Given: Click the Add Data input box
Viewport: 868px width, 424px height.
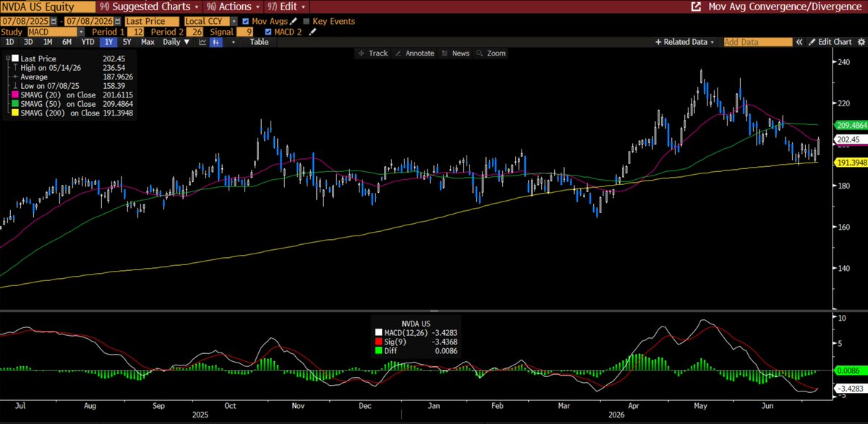Looking at the screenshot, I should (757, 42).
